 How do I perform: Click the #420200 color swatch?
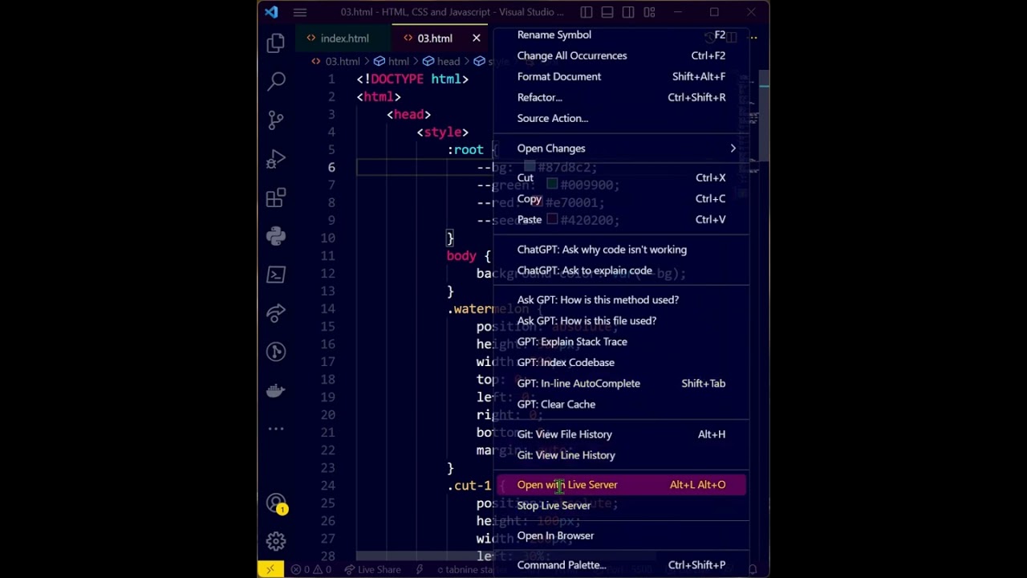(x=552, y=220)
